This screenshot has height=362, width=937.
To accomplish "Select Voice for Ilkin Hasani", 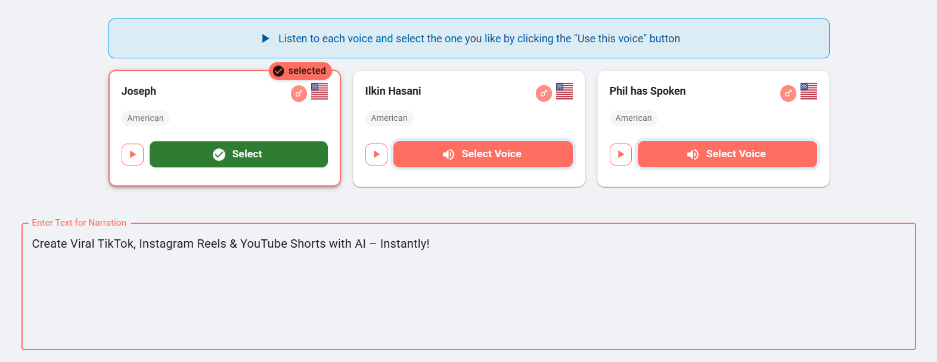I will (x=483, y=154).
